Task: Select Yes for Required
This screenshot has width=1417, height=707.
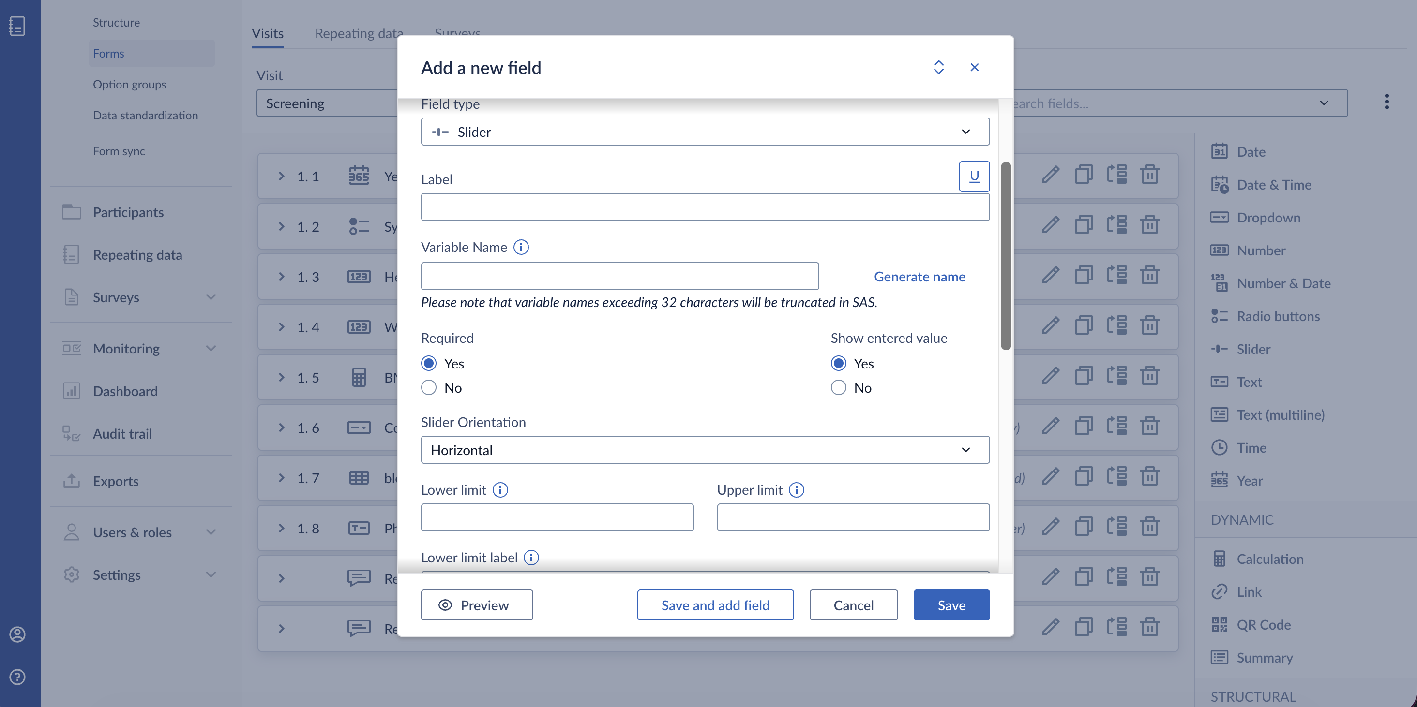Action: (428, 363)
